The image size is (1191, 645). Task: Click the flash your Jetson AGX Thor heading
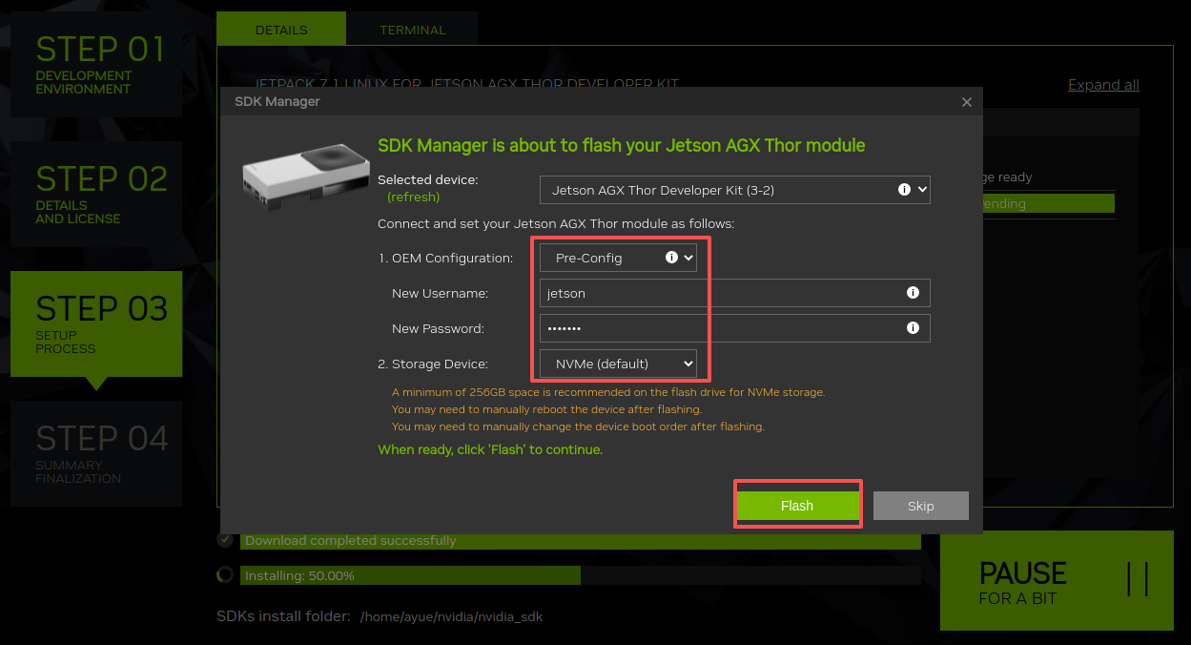pos(622,146)
